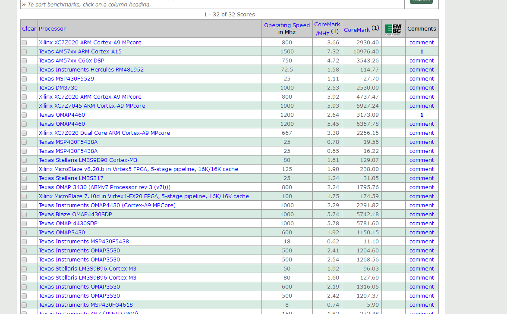Select operating speed value 72.5

287,70
